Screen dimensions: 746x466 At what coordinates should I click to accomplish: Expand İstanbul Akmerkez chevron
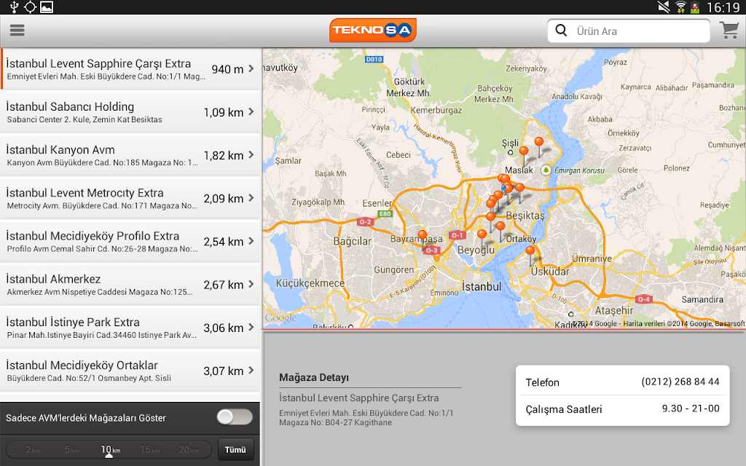[x=251, y=285]
